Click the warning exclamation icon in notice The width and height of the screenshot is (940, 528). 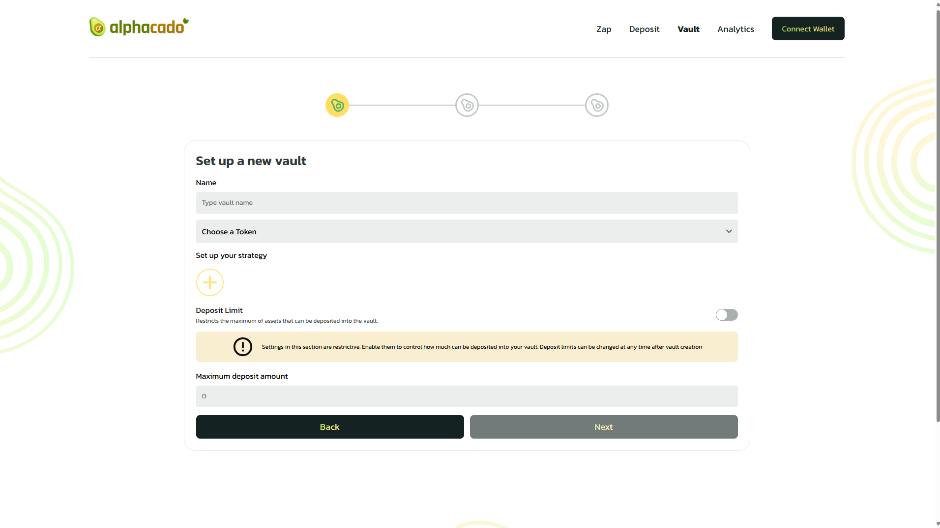(x=243, y=347)
